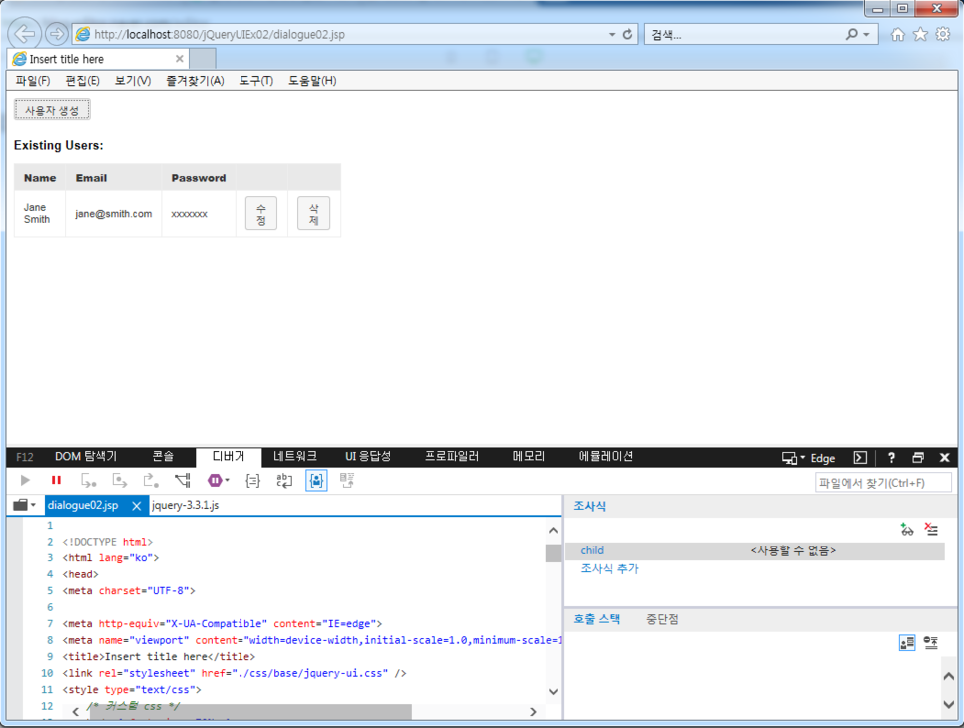The image size is (964, 728).
Task: Click the search magnifier icon
Action: (x=851, y=34)
